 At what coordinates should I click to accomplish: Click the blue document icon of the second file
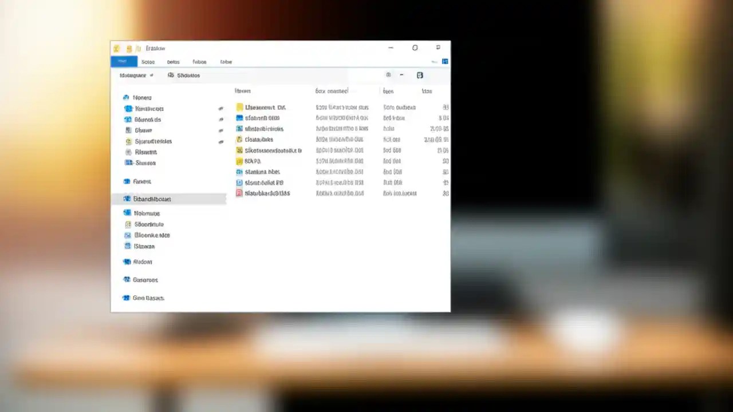pyautogui.click(x=239, y=118)
